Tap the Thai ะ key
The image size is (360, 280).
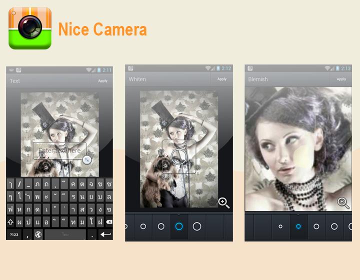tap(46, 196)
